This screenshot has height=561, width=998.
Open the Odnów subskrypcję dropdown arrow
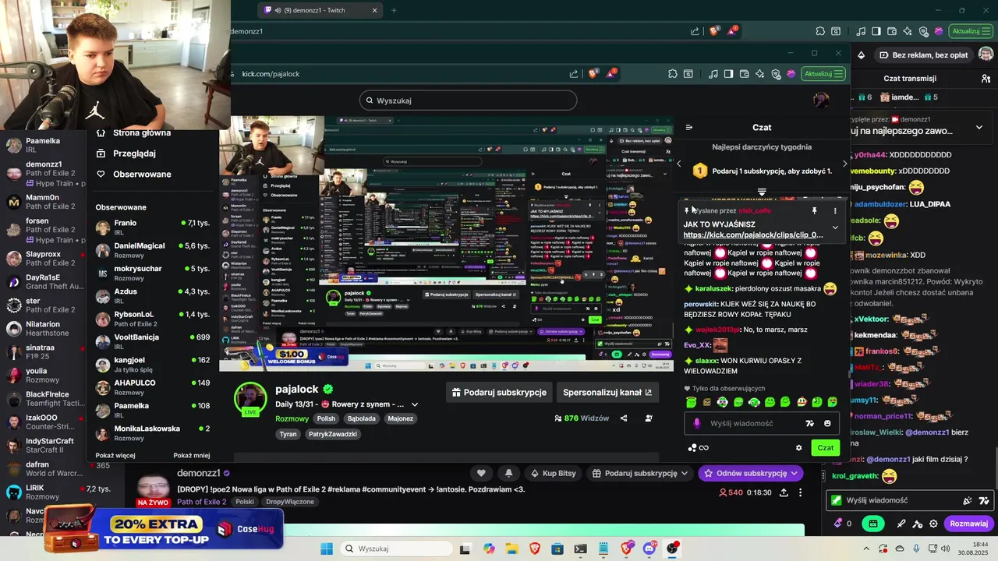(794, 473)
